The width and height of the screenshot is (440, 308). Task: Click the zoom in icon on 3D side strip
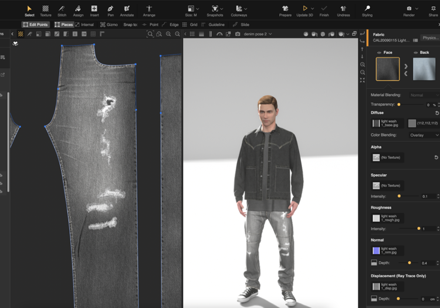pyautogui.click(x=363, y=65)
